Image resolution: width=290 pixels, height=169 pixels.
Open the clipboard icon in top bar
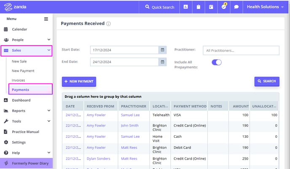coord(199,7)
